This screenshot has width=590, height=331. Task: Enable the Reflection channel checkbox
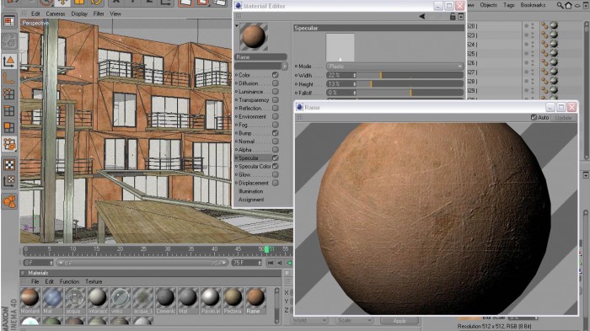[x=276, y=108]
